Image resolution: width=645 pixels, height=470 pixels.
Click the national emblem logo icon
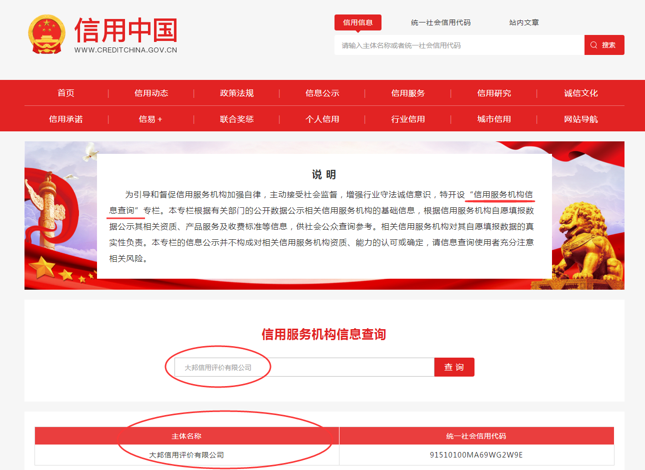click(x=46, y=34)
